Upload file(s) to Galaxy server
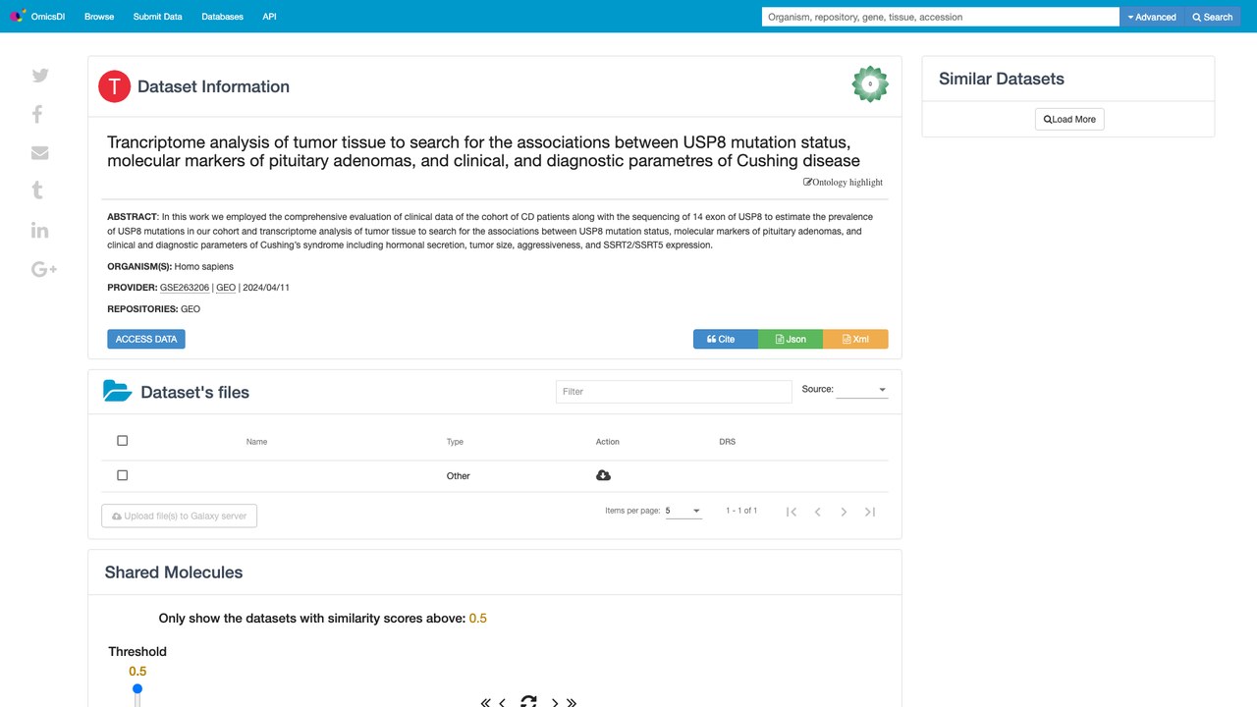The image size is (1257, 707). (180, 516)
